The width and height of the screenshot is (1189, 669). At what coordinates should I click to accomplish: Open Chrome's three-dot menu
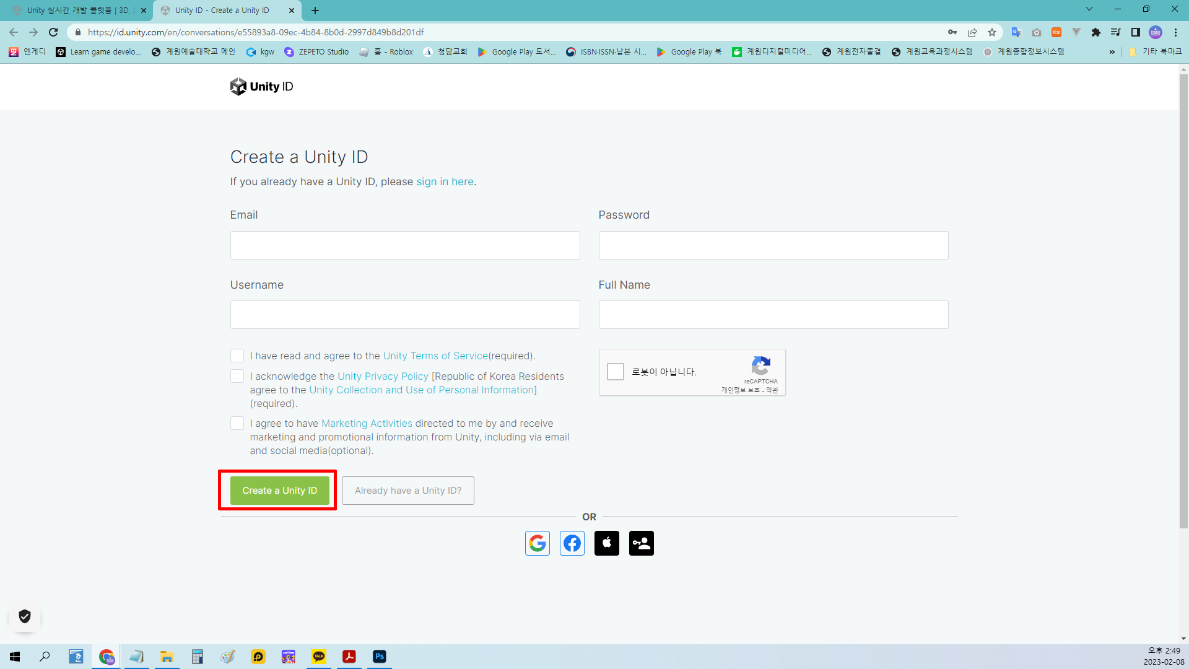click(x=1175, y=32)
